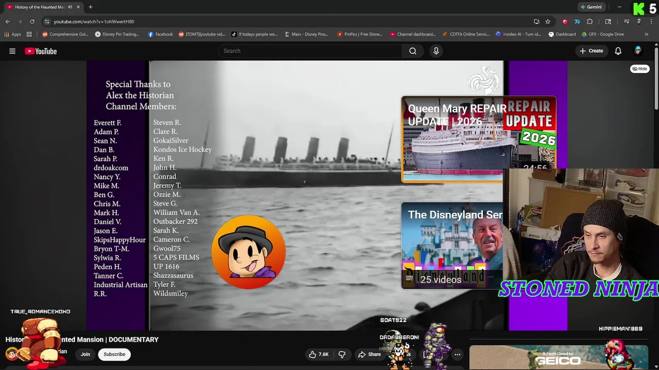
Task: Hide the end screen with Hide toggle
Action: click(640, 68)
